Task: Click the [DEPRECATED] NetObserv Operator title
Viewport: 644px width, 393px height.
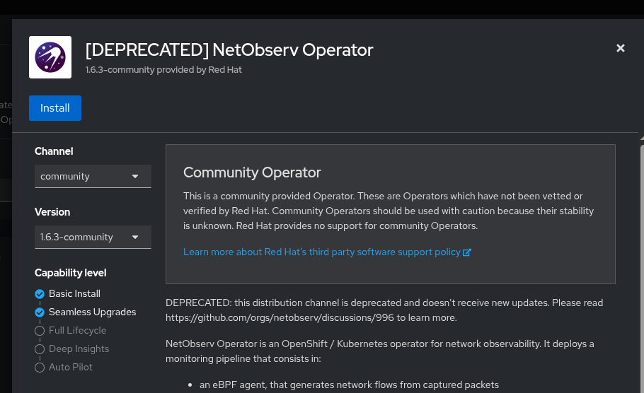Action: pyautogui.click(x=229, y=50)
